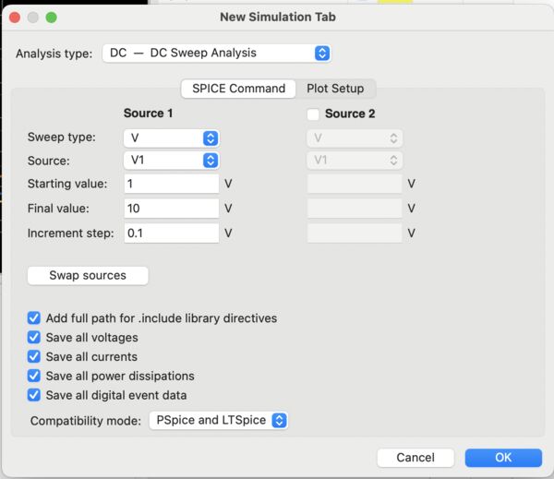Open the Compatibility mode dropdown
The height and width of the screenshot is (479, 554).
219,420
